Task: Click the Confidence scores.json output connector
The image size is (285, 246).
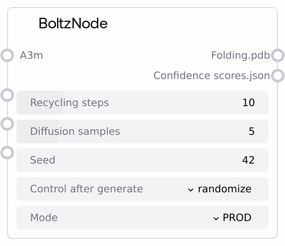Action: pos(277,76)
